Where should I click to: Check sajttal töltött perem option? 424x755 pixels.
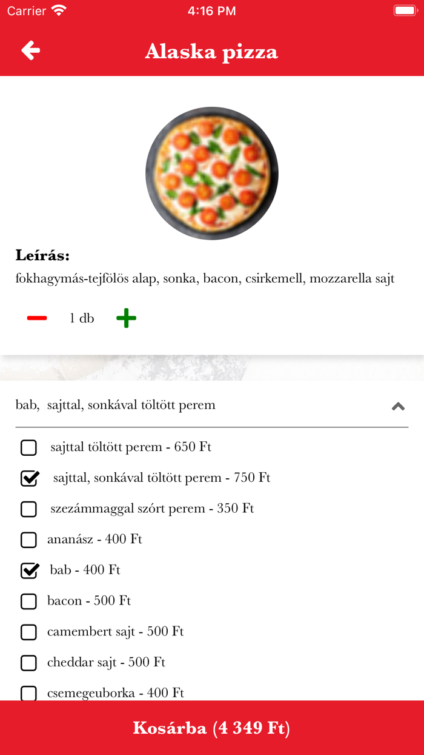pos(28,448)
